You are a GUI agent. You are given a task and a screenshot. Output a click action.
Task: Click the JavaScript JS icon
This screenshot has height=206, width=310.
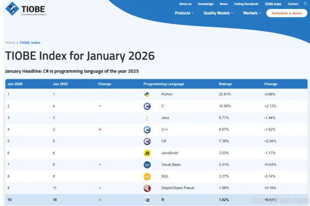147,153
